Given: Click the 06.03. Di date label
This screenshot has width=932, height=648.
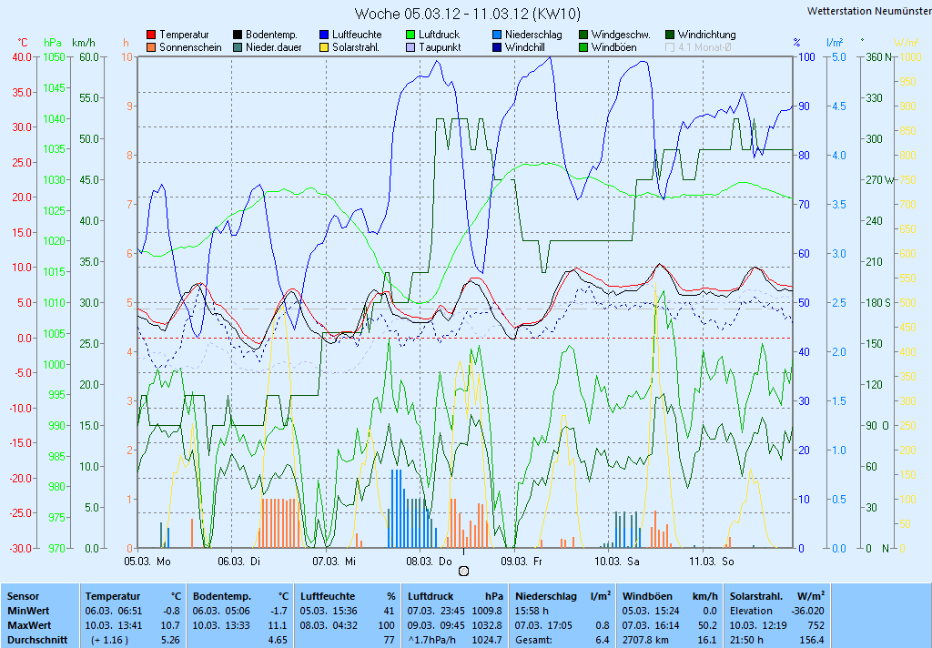Looking at the screenshot, I should (x=239, y=561).
